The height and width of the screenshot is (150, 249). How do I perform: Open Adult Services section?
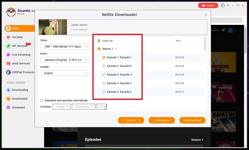pos(21,63)
